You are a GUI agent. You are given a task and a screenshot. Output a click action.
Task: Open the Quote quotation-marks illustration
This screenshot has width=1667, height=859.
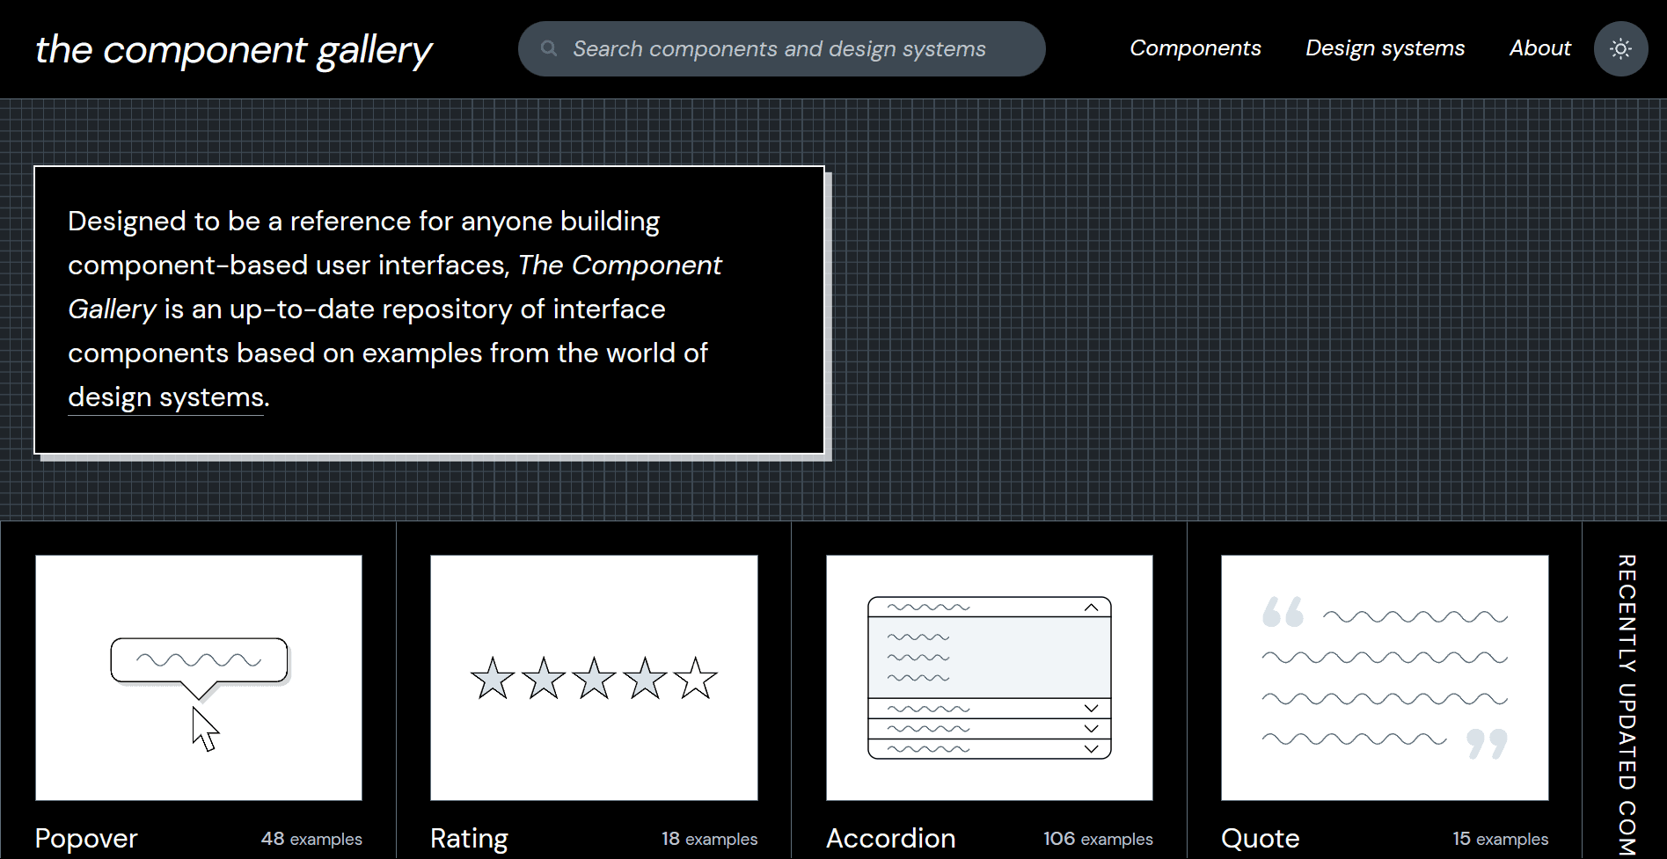tap(1385, 677)
